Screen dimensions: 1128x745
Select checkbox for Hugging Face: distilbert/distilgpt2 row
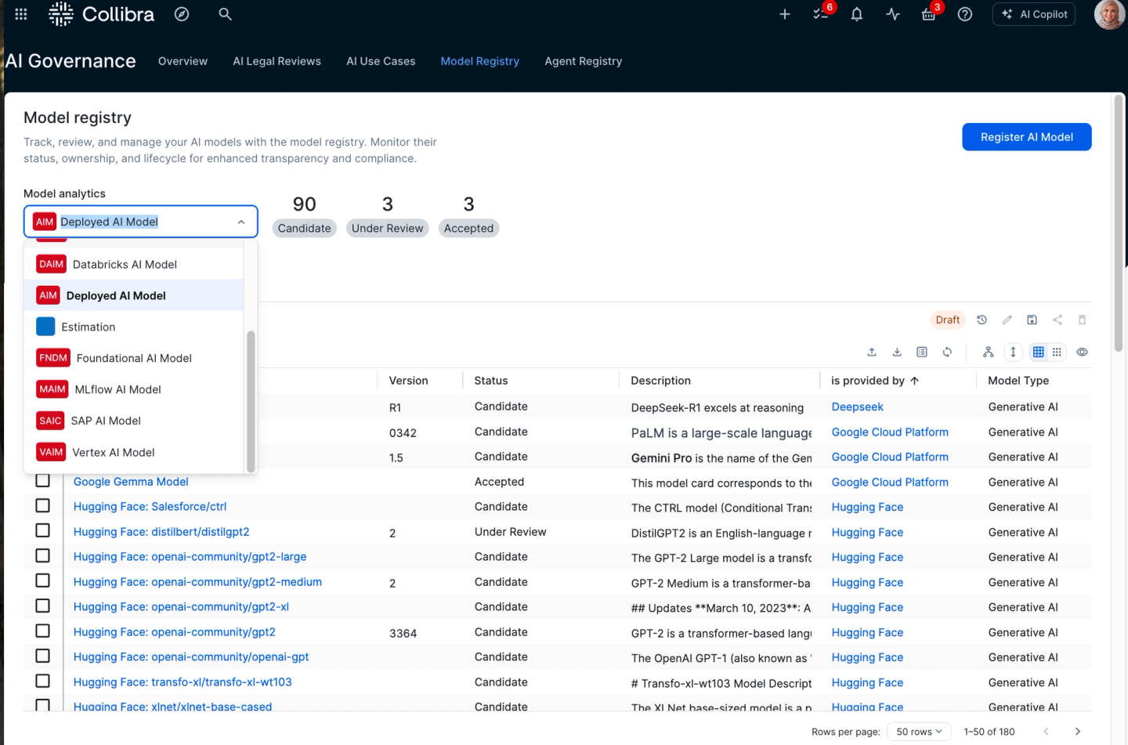point(43,531)
